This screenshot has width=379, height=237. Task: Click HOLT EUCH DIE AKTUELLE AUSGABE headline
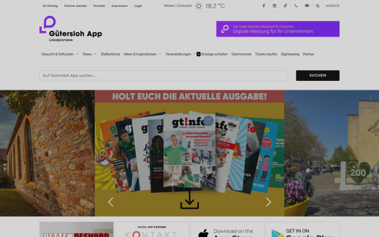coord(189,96)
